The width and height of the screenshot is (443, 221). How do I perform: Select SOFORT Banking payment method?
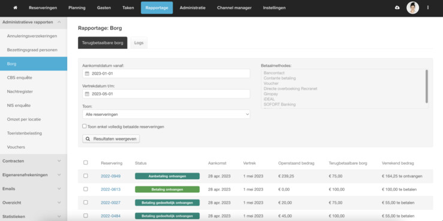click(280, 104)
